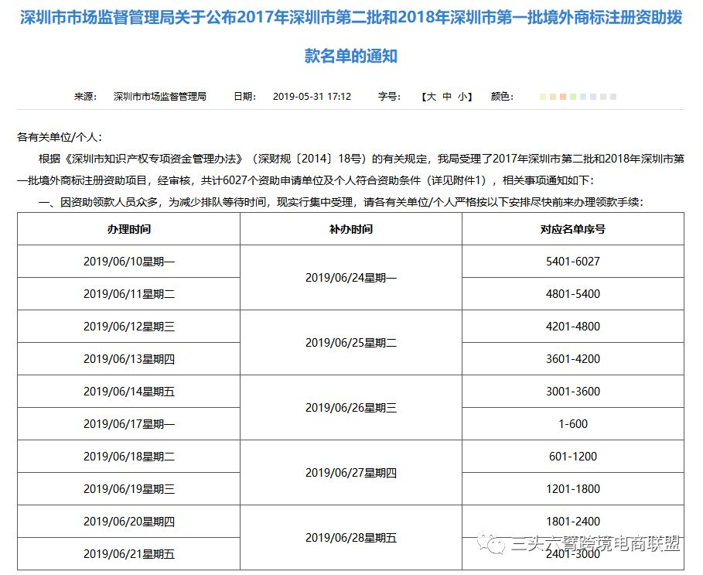Viewport: 703px width, 575px height.
Task: Click the publish date 2019-05-31 17:12
Action: point(312,97)
